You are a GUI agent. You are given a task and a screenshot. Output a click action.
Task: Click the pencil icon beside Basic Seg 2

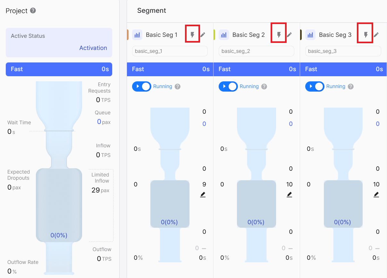pyautogui.click(x=289, y=35)
